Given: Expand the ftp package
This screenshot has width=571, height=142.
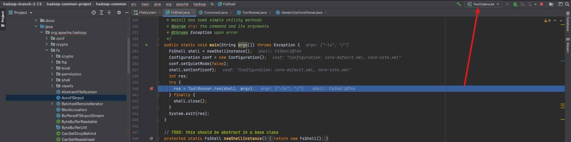Looking at the screenshot, I should click(x=52, y=62).
